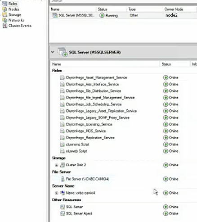
Task: Click the node2 owner node cell
Action: tap(171, 15)
